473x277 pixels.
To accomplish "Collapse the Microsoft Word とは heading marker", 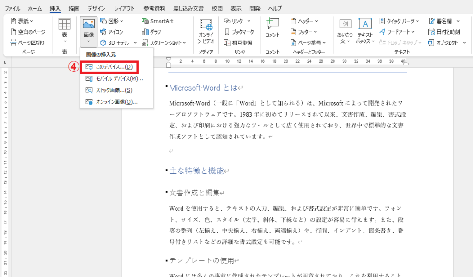I will (x=166, y=86).
